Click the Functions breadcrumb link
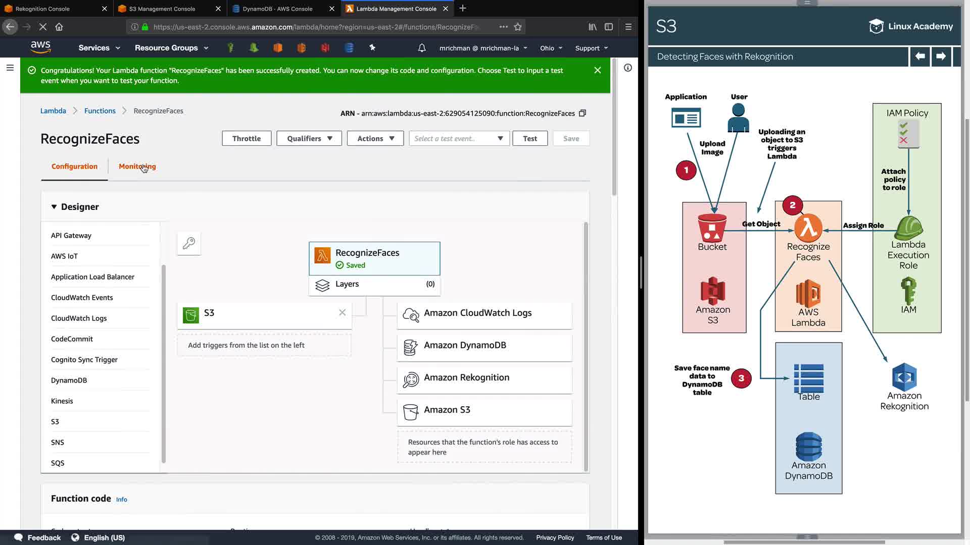This screenshot has height=545, width=970. (100, 111)
